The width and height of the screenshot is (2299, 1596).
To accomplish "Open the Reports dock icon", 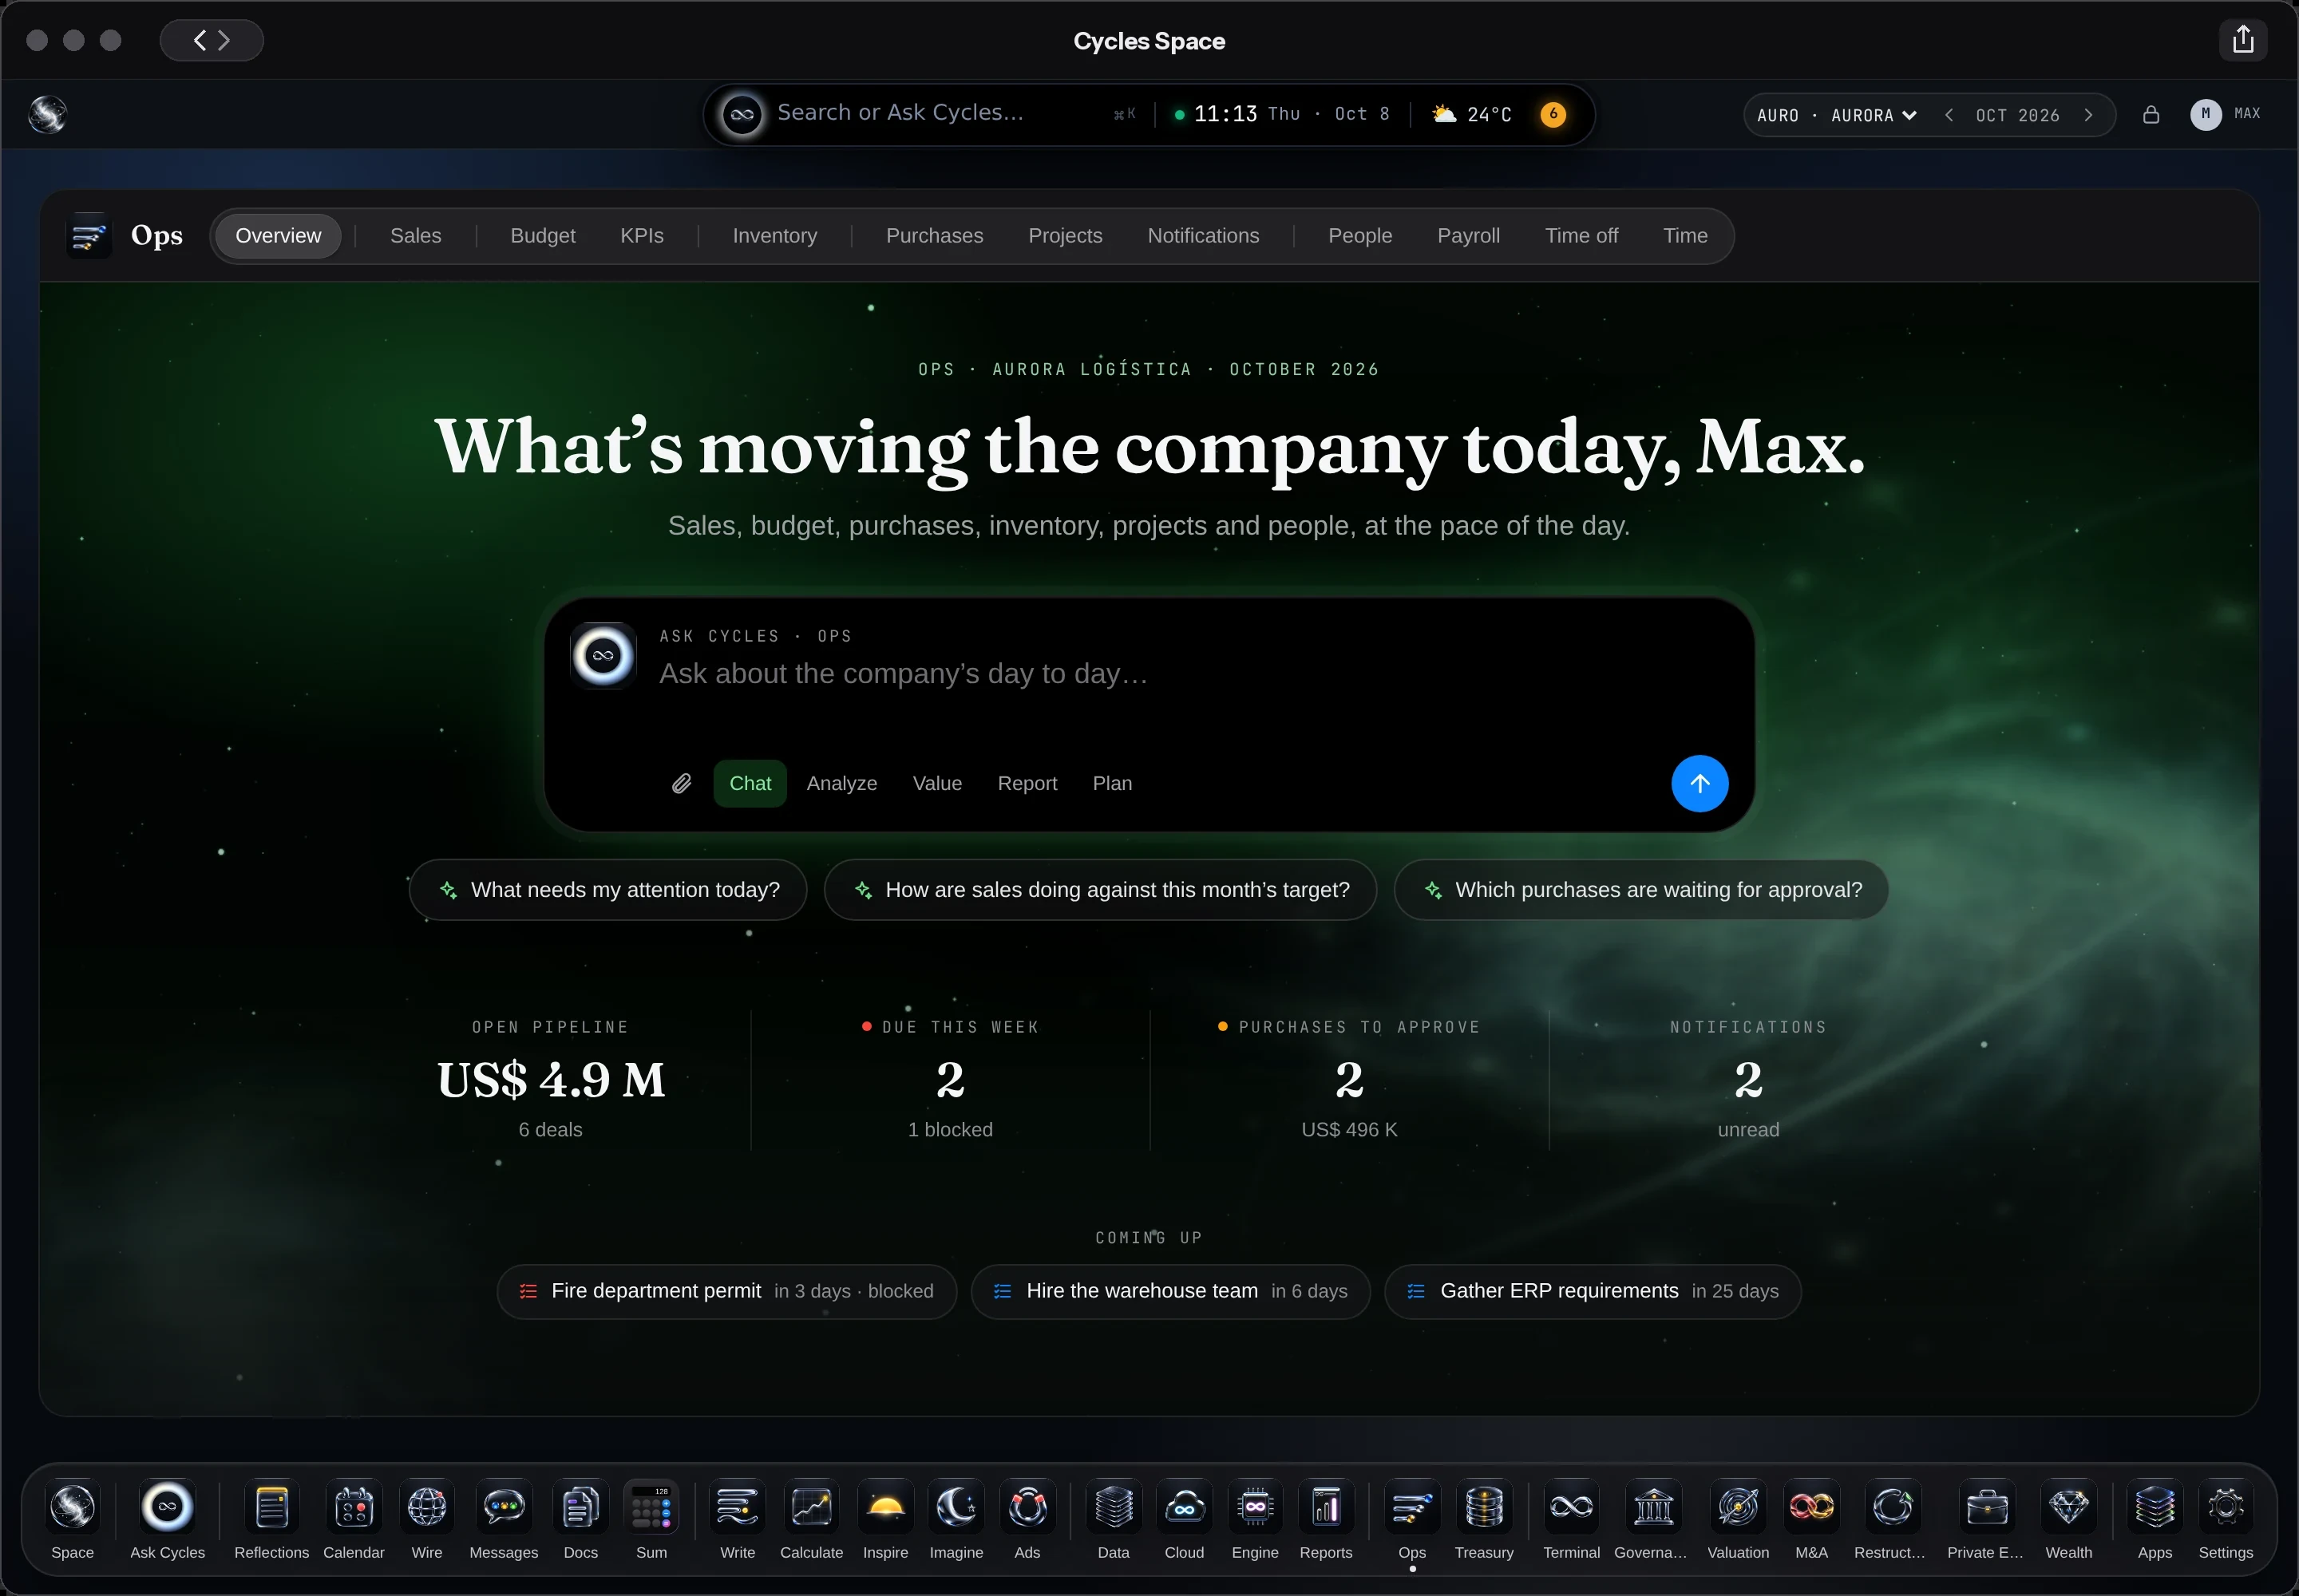I will 1326,1506.
